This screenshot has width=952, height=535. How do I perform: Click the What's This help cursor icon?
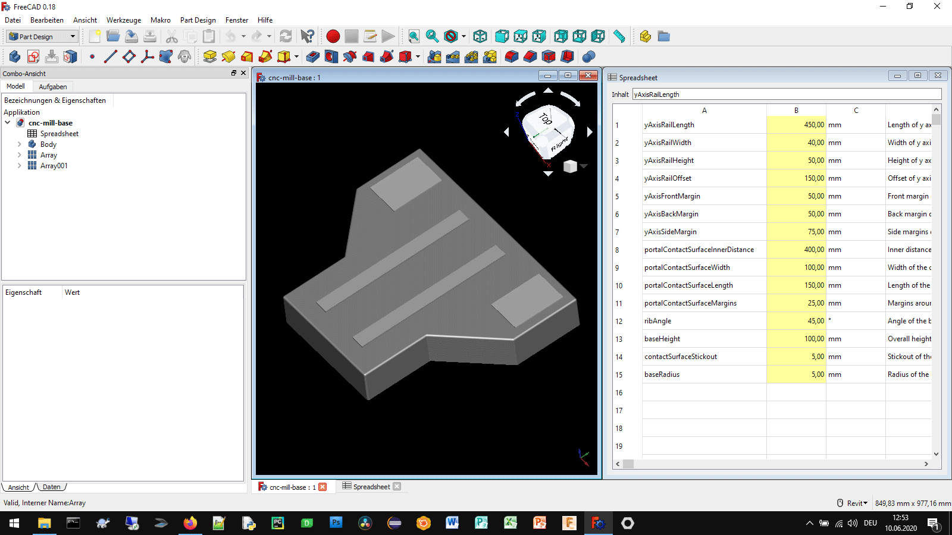[x=307, y=36]
